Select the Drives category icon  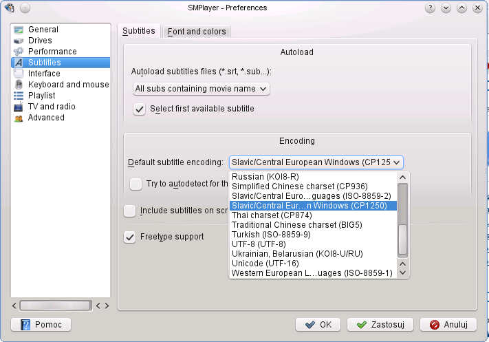coord(19,41)
